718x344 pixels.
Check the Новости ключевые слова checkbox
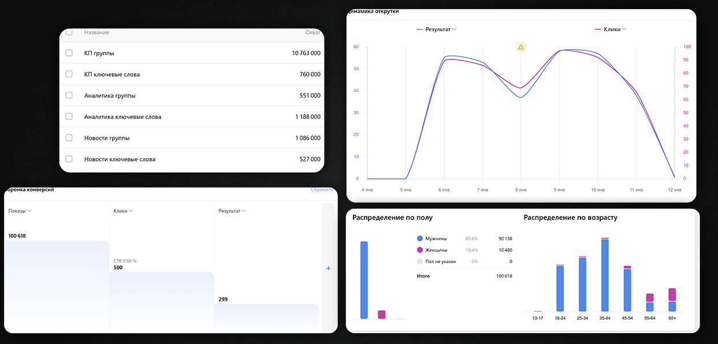pyautogui.click(x=69, y=159)
